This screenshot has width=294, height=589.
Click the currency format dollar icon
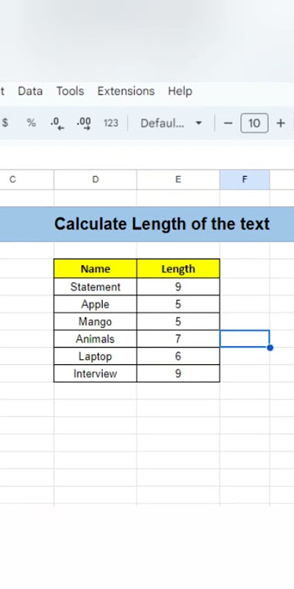coord(5,123)
